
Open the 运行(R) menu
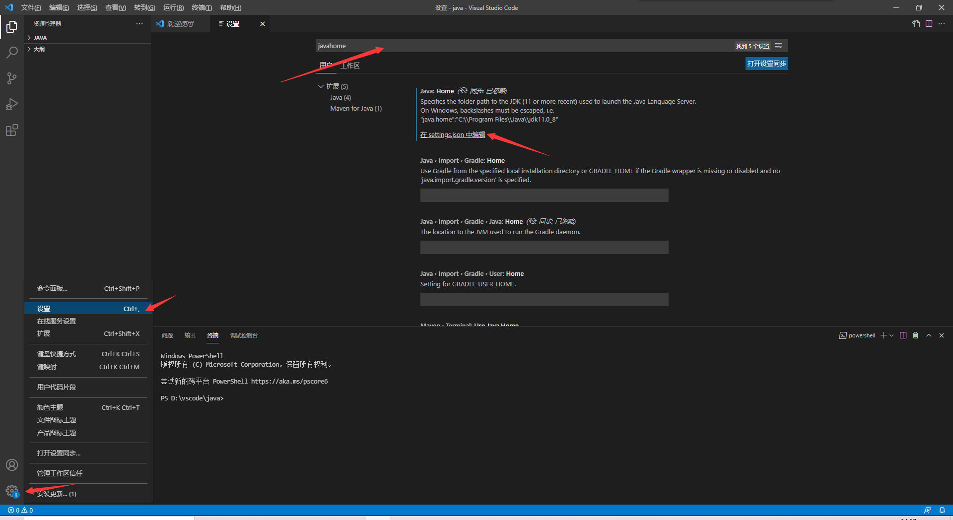(174, 7)
